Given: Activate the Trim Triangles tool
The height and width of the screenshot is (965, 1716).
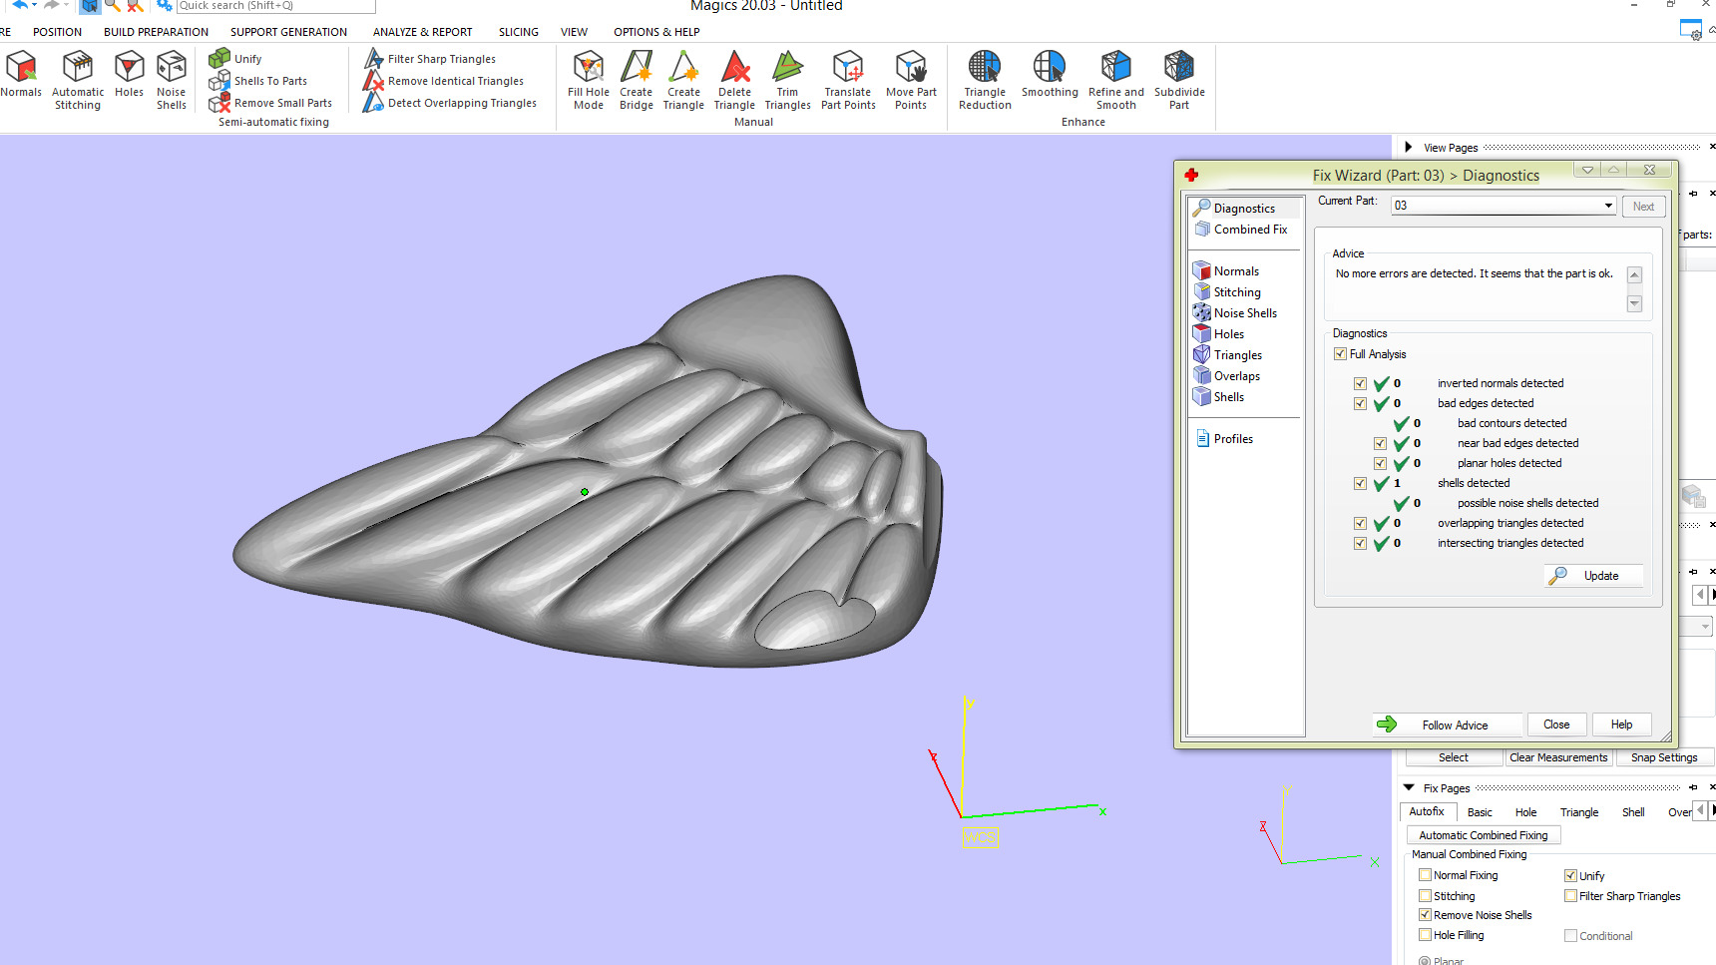Looking at the screenshot, I should [x=788, y=80].
